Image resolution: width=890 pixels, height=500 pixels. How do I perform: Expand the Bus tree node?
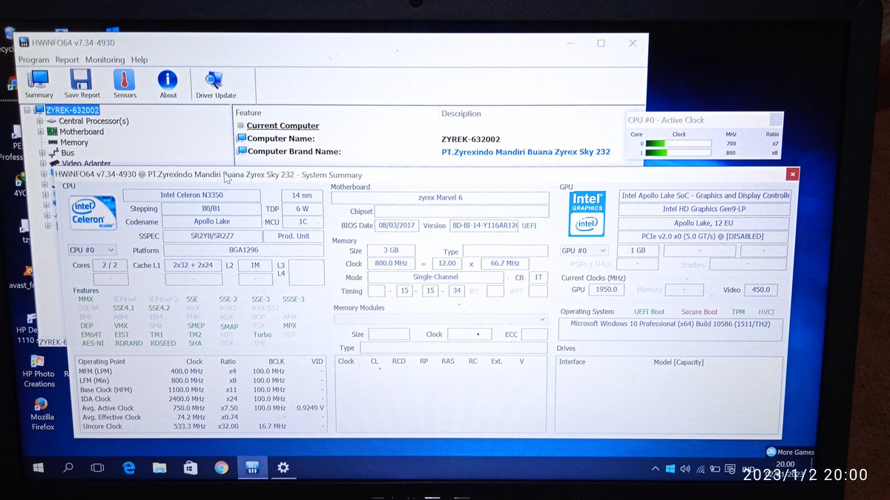pos(42,153)
